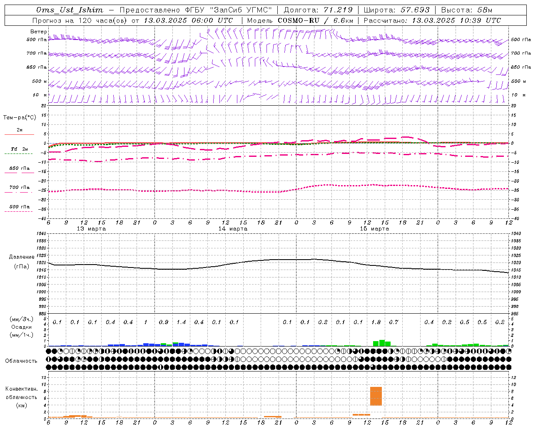Select the Тем-ра(°C) axis label
Screen dimensions: 533x426
(x=20, y=118)
